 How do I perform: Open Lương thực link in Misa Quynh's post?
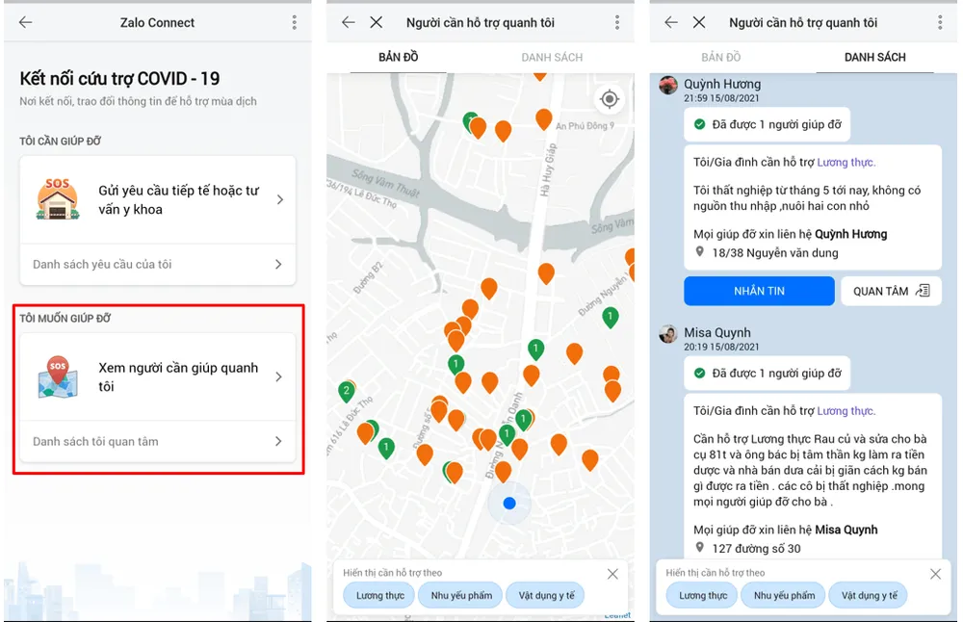pos(846,411)
